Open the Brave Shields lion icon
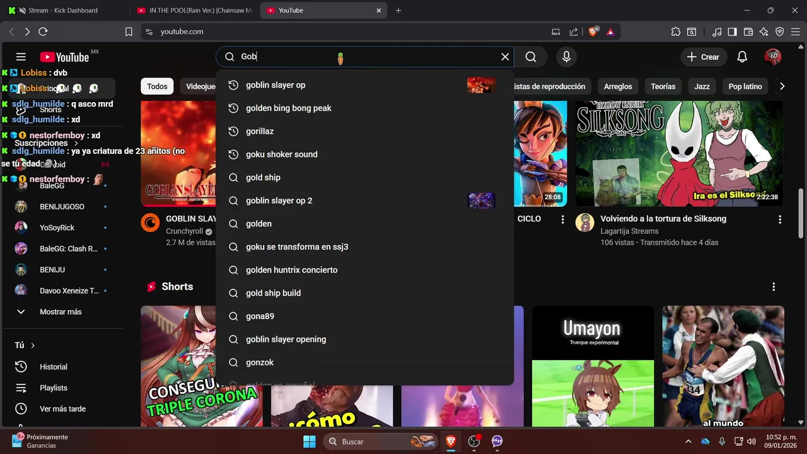 point(593,32)
